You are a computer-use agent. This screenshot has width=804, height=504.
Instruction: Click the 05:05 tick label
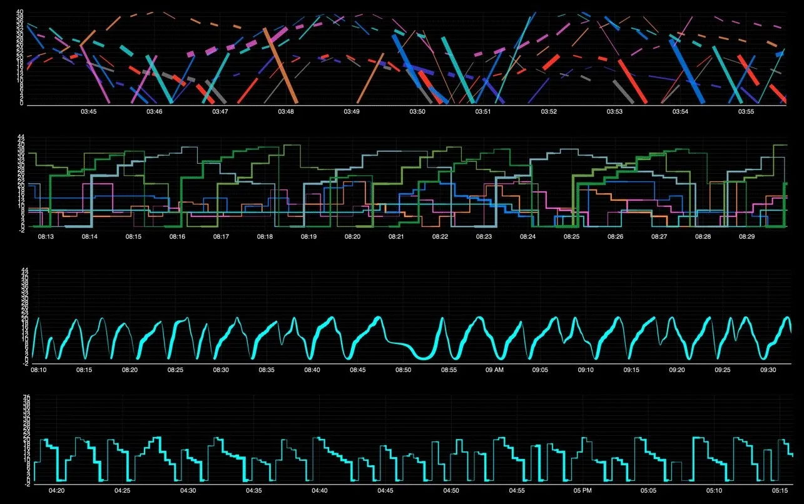click(x=648, y=491)
